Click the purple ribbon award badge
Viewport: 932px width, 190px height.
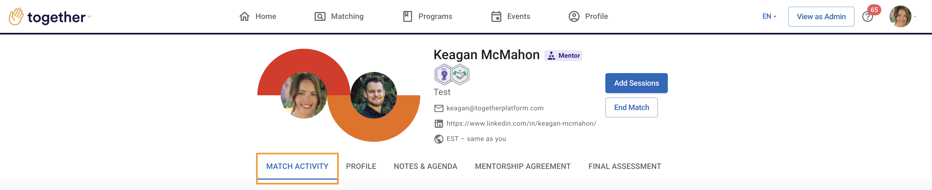coord(444,74)
